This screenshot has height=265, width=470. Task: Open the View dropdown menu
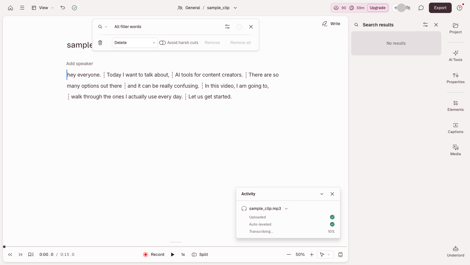coord(43,8)
